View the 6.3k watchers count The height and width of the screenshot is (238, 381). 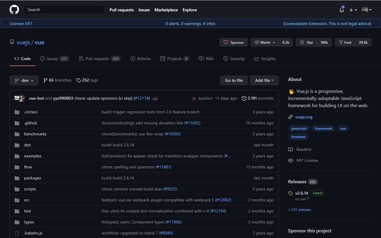point(286,42)
